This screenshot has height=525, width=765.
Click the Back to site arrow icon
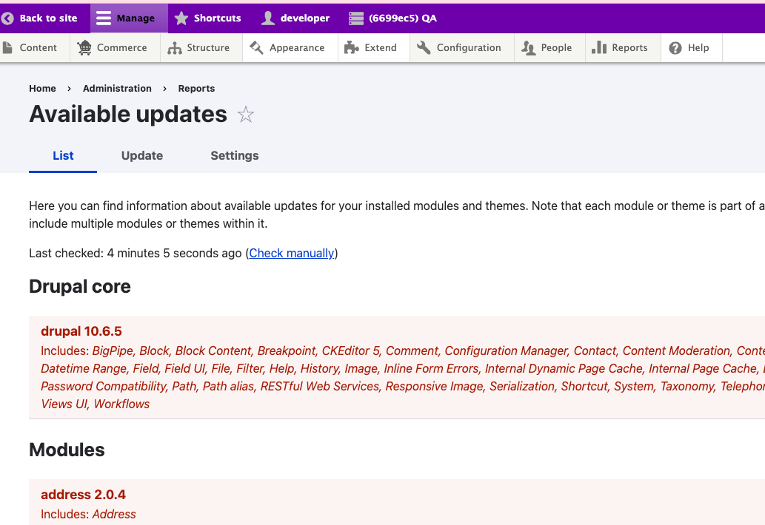point(8,18)
